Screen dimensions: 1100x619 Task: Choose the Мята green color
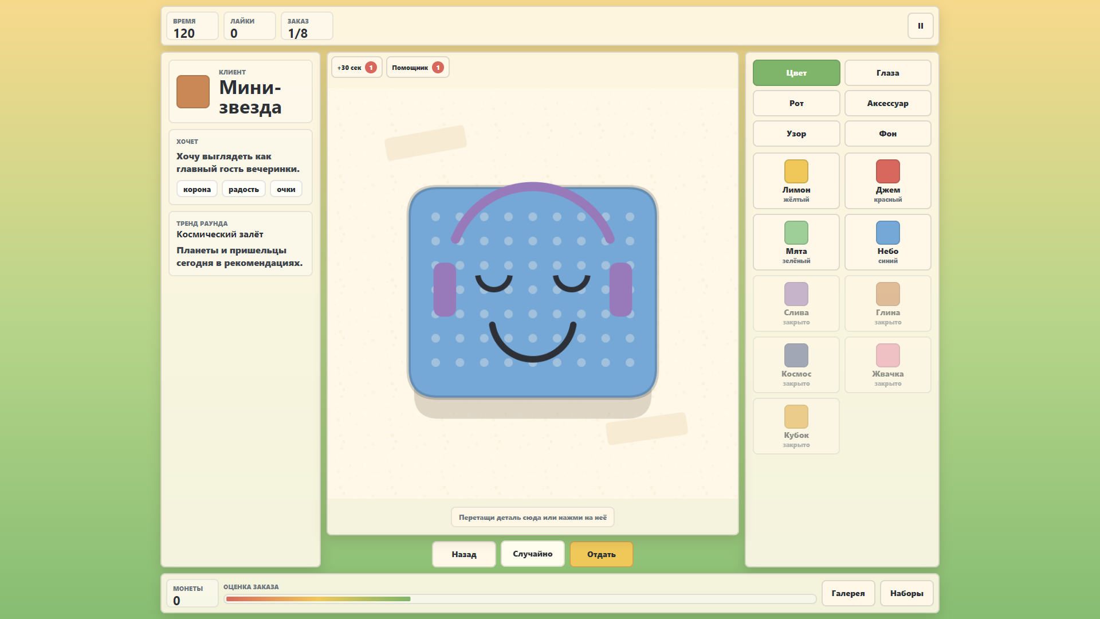[796, 242]
